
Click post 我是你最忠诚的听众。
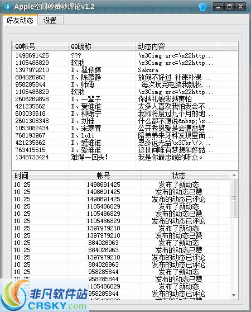[171, 157]
